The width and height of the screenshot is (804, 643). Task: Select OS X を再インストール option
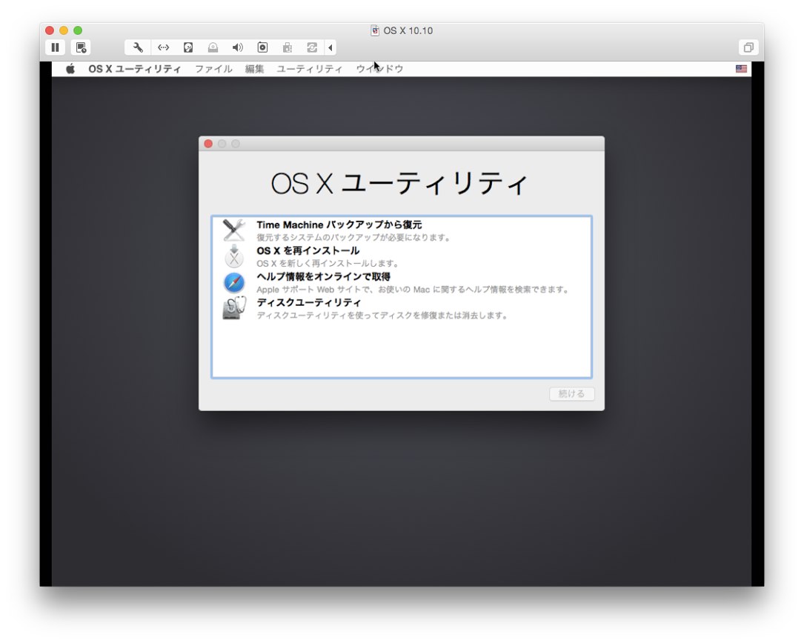(x=402, y=256)
